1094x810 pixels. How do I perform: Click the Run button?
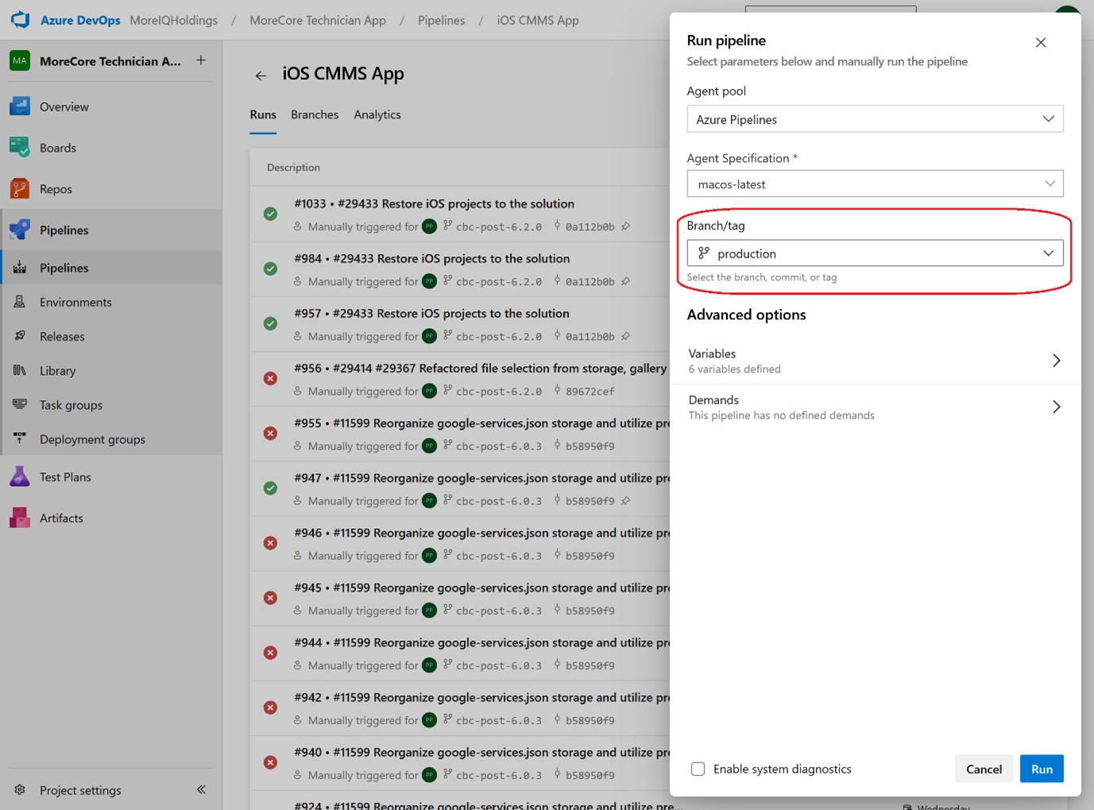[x=1041, y=769]
